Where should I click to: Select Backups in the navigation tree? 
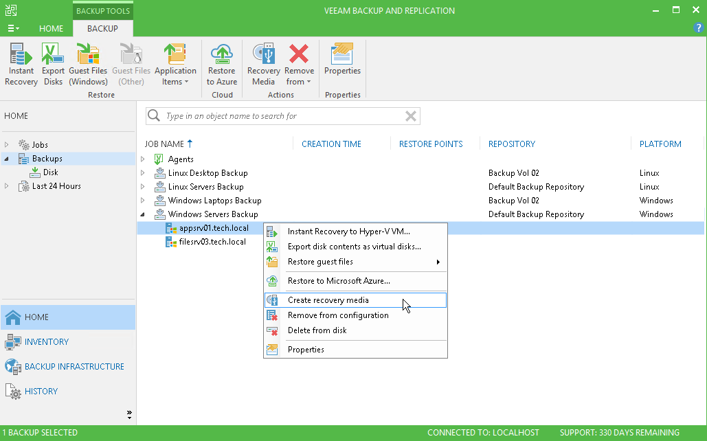[47, 159]
